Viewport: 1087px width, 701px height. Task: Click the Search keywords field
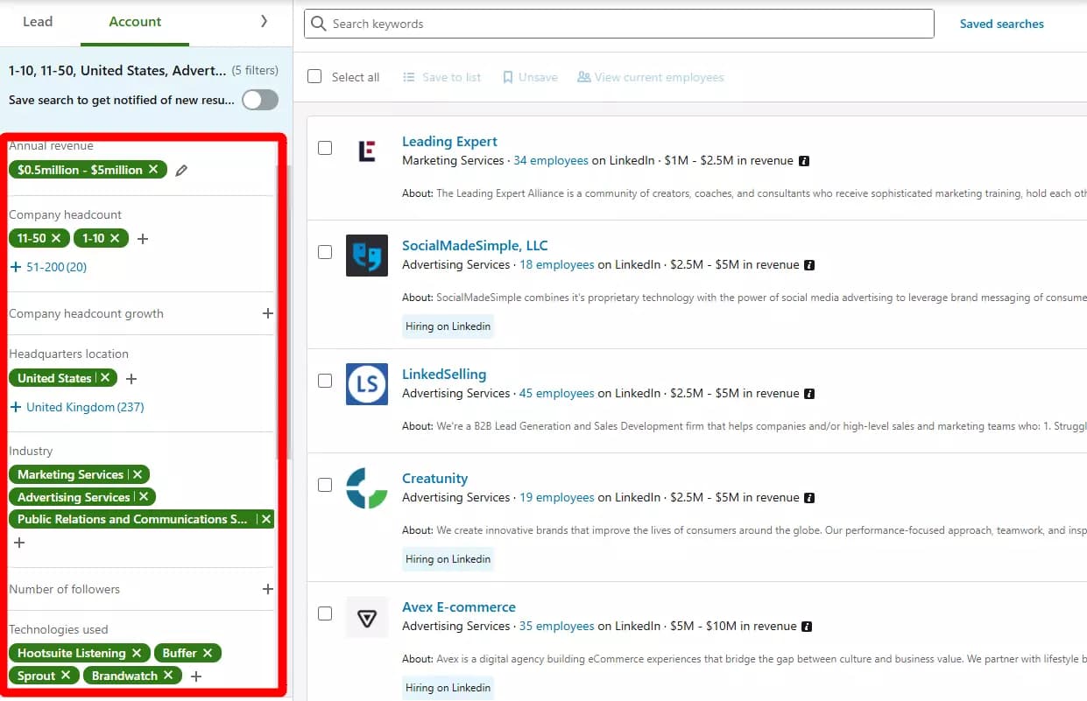[x=619, y=24]
